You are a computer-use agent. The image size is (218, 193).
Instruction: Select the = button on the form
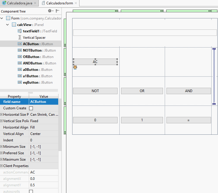(x=189, y=120)
